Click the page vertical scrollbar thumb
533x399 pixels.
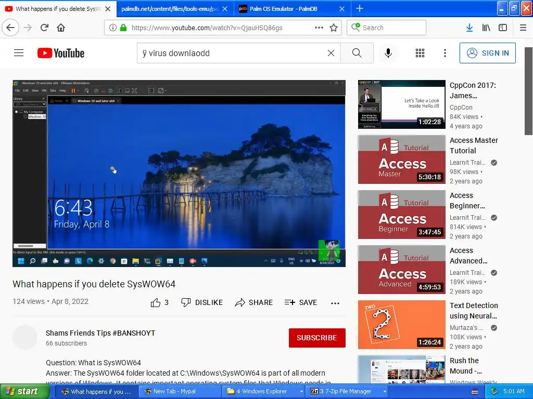click(x=528, y=91)
